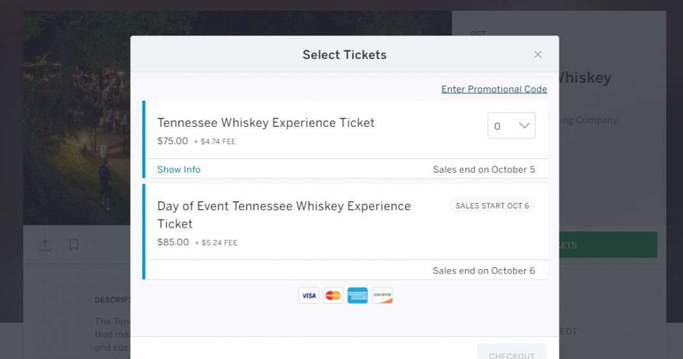Click the Enter Promotional Code link
683x359 pixels.
tap(494, 89)
